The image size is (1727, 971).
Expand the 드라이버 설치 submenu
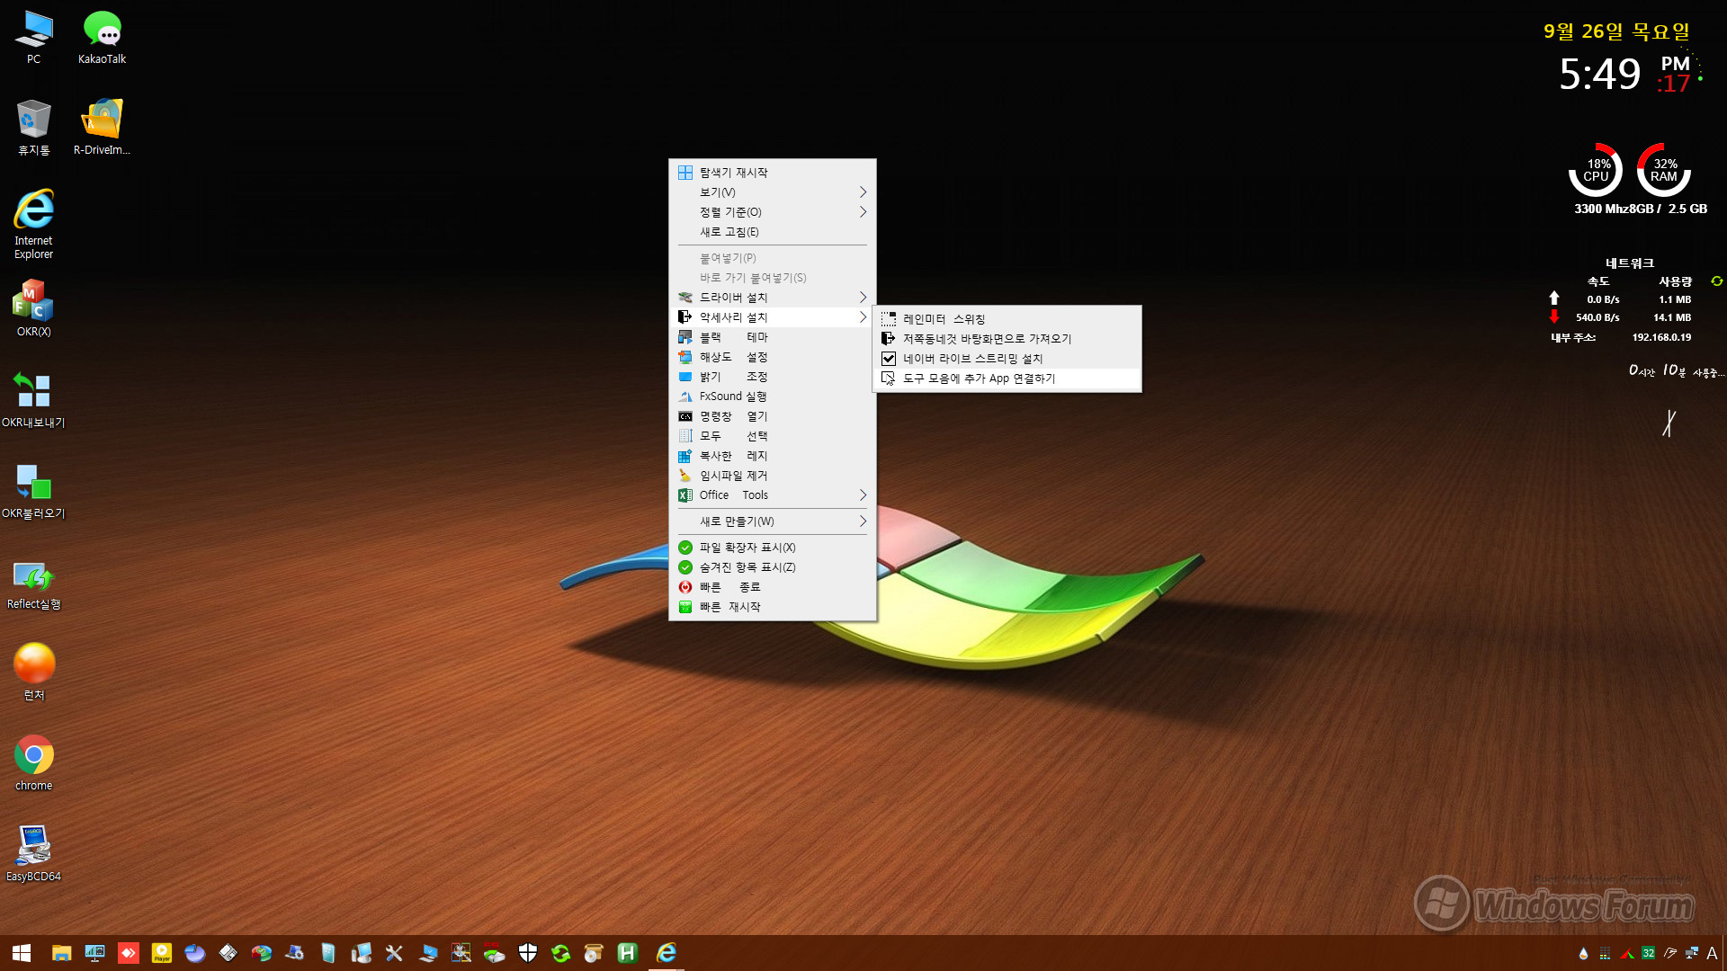click(x=773, y=298)
